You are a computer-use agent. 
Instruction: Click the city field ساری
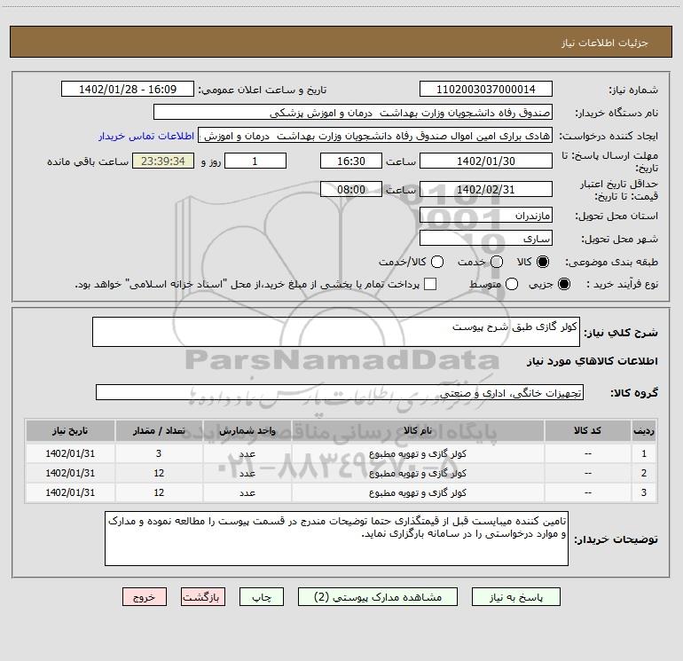[x=486, y=239]
